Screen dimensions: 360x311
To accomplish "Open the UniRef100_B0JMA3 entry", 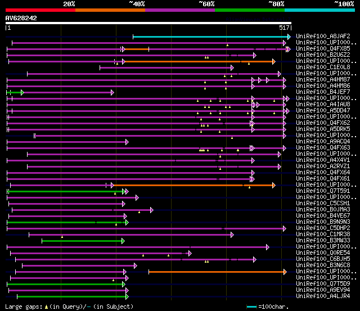I will tap(323, 210).
